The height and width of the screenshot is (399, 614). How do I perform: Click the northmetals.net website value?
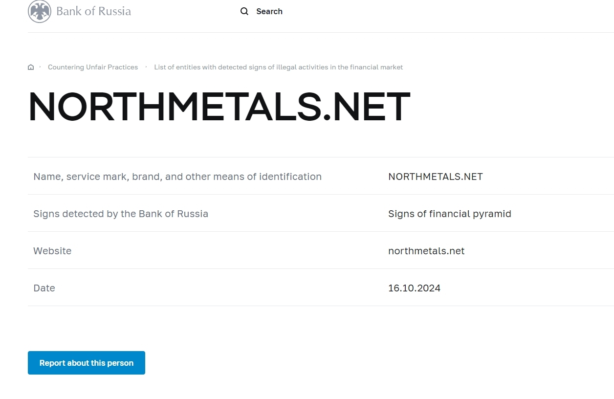pyautogui.click(x=426, y=251)
